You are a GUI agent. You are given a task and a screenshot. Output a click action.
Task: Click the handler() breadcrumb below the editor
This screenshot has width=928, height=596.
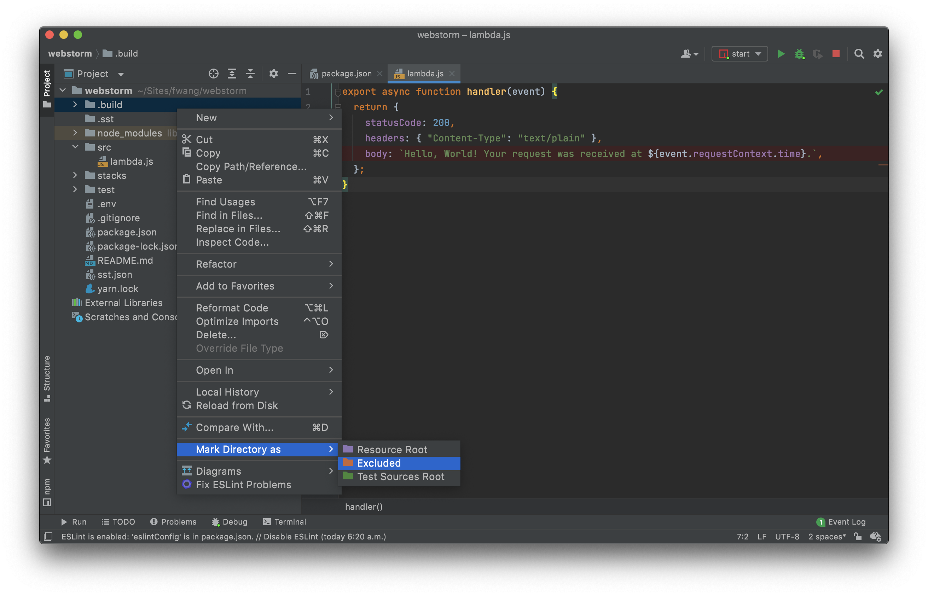(x=364, y=507)
